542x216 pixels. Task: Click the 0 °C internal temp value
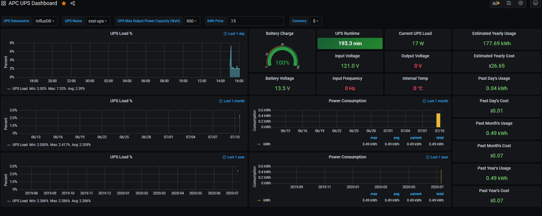coord(418,88)
